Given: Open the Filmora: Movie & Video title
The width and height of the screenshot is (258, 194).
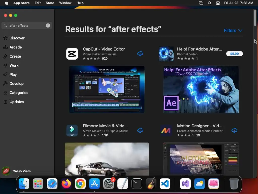Looking at the screenshot, I should [x=105, y=126].
